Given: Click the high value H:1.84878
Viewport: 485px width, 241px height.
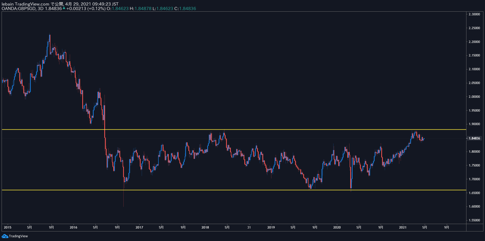Looking at the screenshot, I should (x=141, y=8).
